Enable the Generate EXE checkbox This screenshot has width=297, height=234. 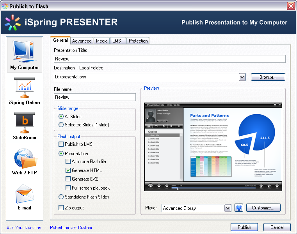(68, 179)
